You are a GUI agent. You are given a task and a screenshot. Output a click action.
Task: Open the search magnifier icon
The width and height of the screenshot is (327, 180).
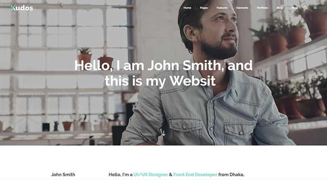pyautogui.click(x=305, y=7)
